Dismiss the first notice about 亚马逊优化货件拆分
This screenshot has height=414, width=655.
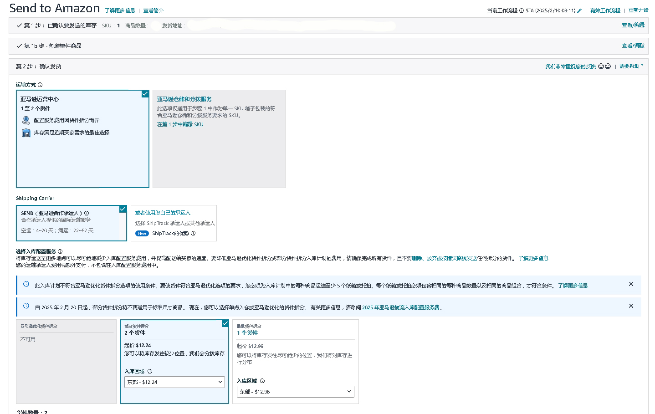click(x=631, y=284)
